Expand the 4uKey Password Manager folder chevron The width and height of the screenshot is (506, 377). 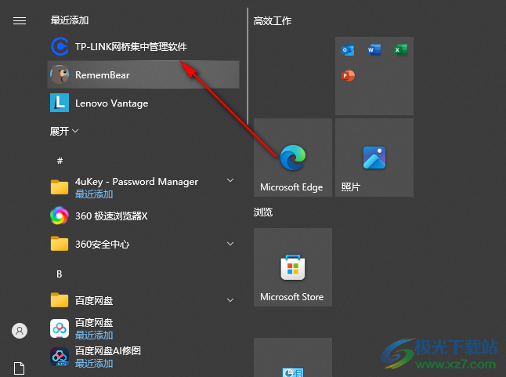click(x=230, y=180)
